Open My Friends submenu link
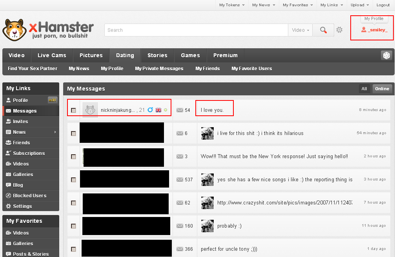 (208, 69)
